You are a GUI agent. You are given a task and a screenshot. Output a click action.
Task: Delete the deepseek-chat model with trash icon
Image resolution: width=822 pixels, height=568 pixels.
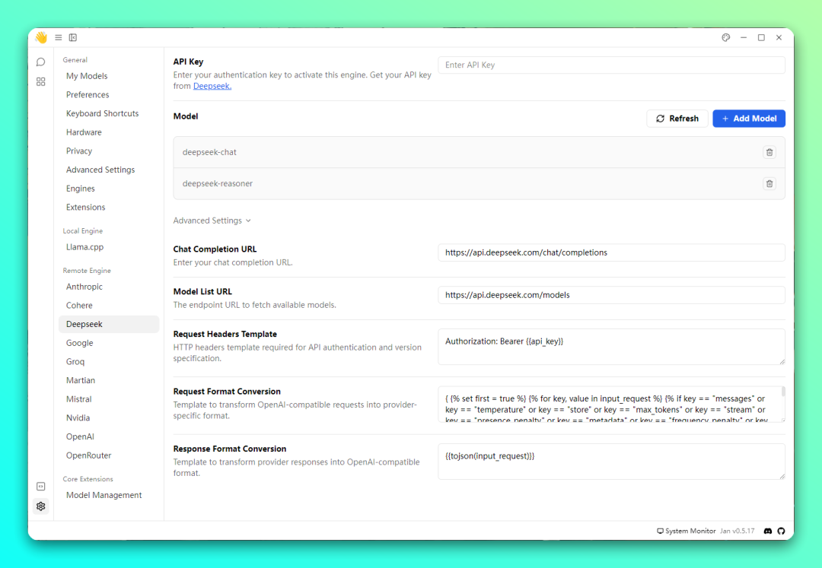pyautogui.click(x=769, y=152)
